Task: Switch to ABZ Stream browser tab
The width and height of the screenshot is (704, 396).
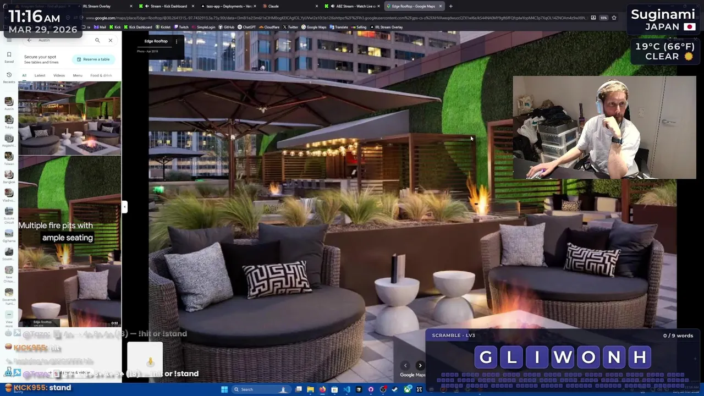Action: tap(352, 6)
